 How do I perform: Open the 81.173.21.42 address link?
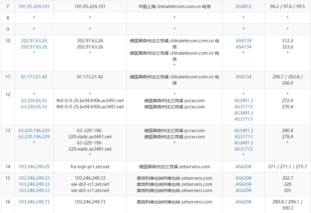(x=34, y=77)
